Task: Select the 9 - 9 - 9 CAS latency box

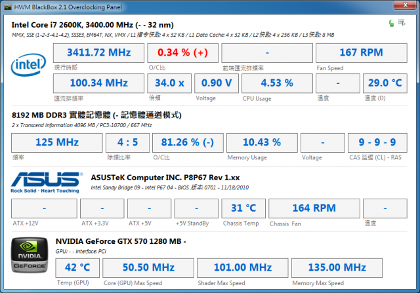Action: coord(377,143)
